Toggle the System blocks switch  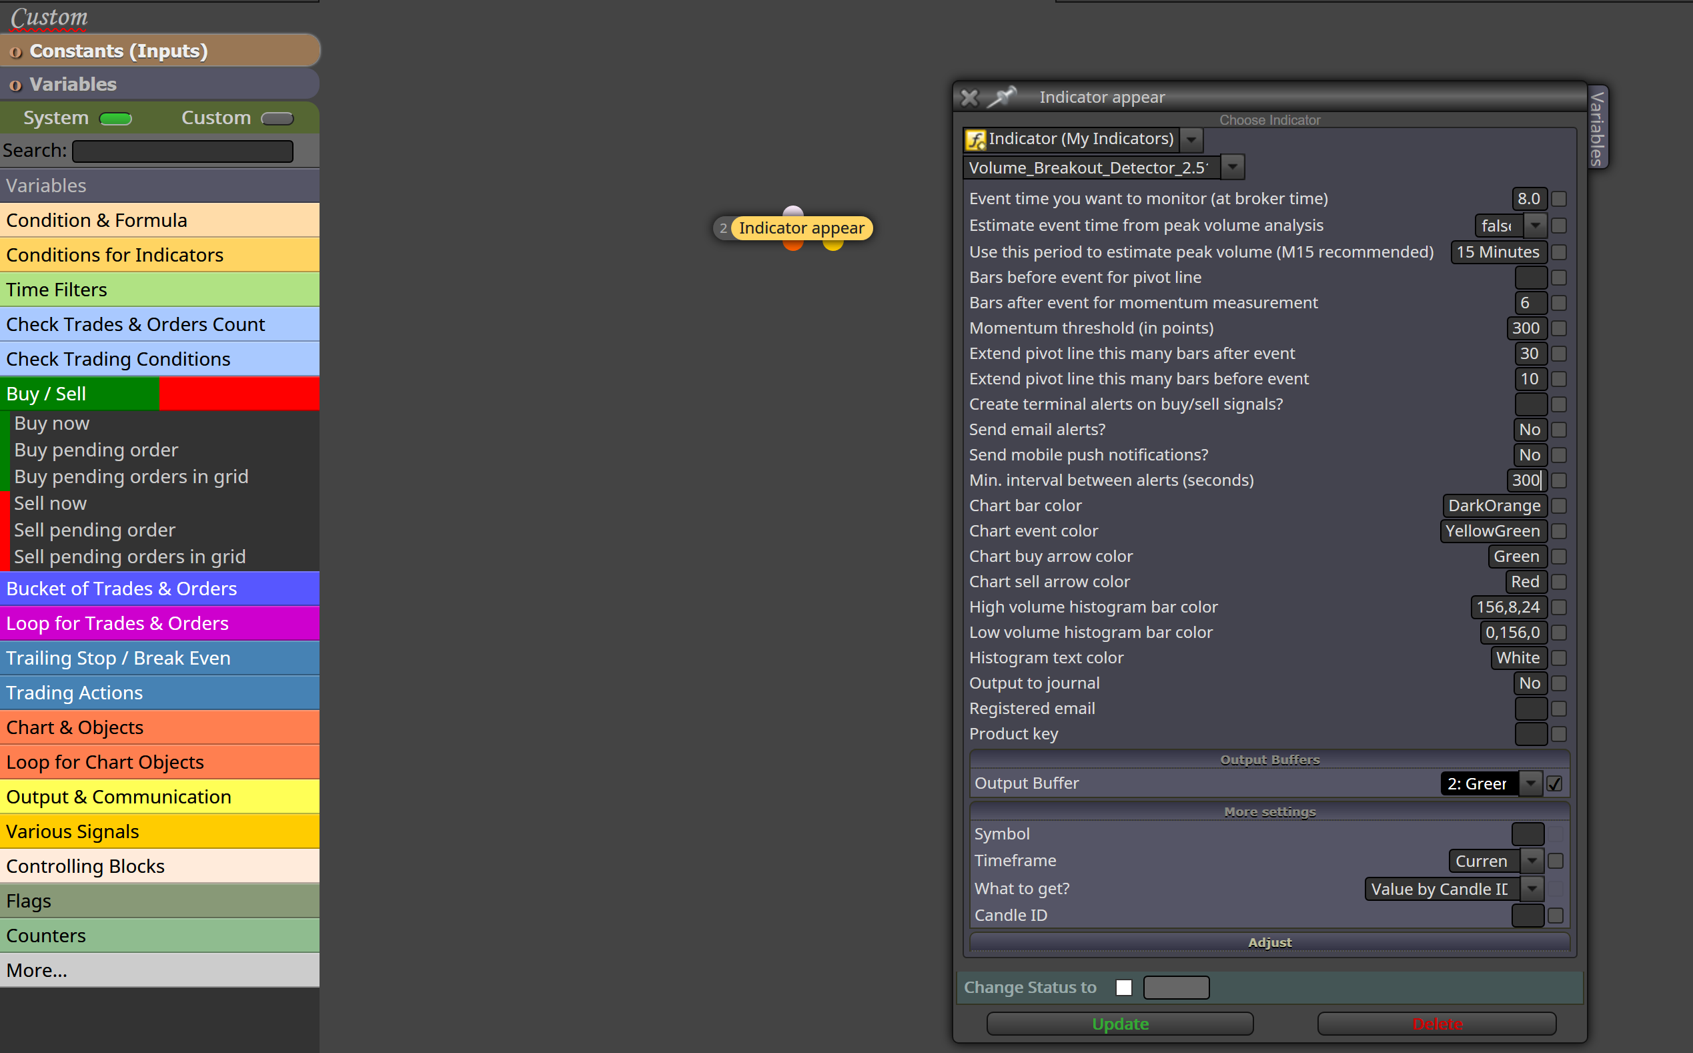[115, 119]
